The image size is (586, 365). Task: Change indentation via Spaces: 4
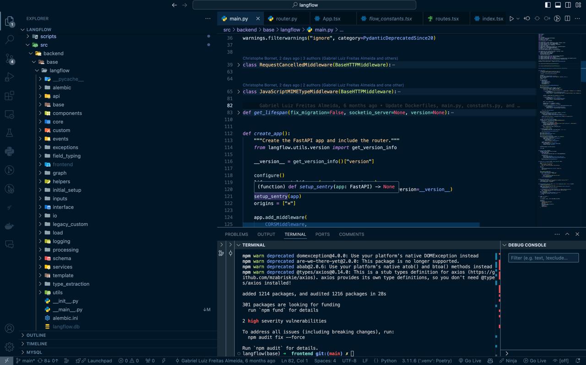click(325, 361)
